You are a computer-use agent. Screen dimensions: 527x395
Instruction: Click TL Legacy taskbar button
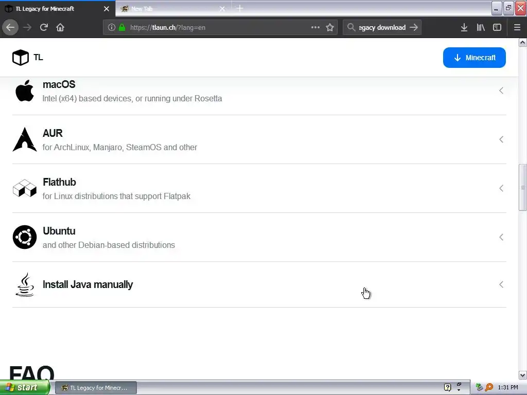pyautogui.click(x=96, y=388)
